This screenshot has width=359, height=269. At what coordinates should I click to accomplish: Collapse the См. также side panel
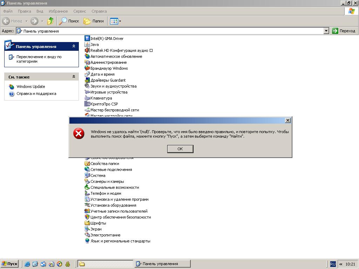[x=74, y=77]
